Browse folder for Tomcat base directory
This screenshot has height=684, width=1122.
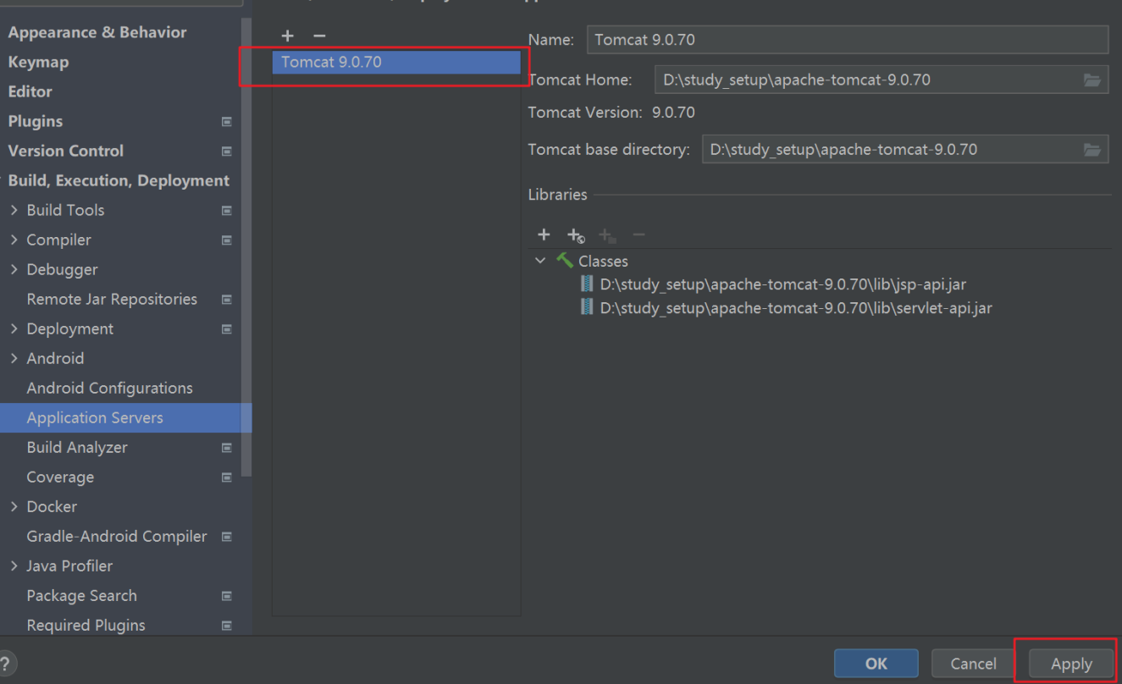(1092, 150)
